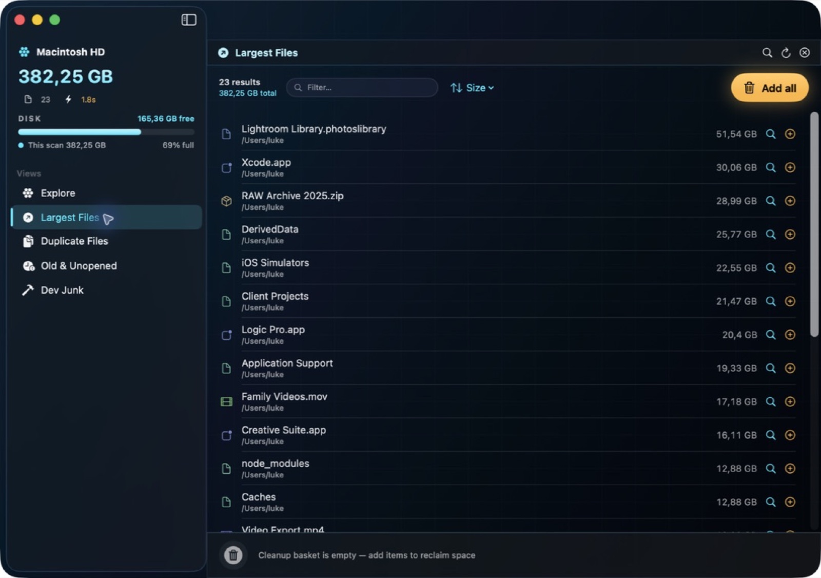This screenshot has width=821, height=578.
Task: Add Client Projects to cleanup basket
Action: point(790,301)
